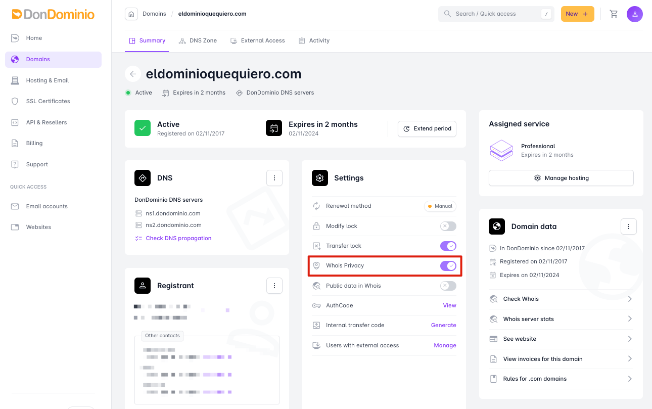Switch to the External Access tab
This screenshot has height=409, width=652.
(257, 40)
